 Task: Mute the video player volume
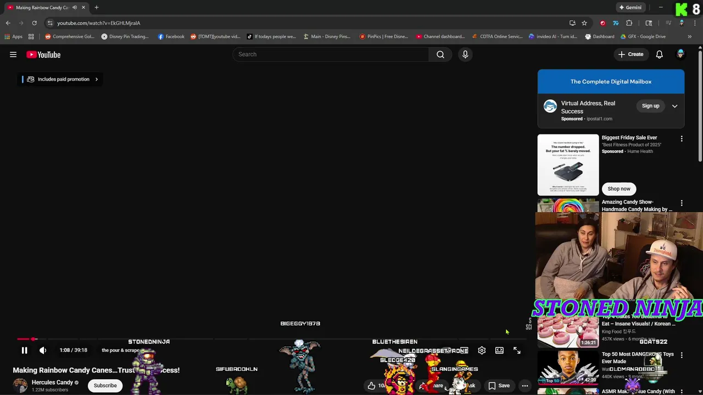(x=43, y=350)
